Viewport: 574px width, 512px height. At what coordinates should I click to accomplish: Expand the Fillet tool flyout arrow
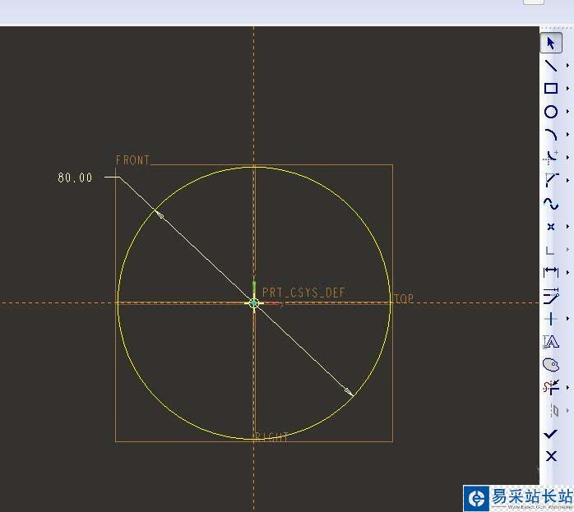click(x=567, y=158)
